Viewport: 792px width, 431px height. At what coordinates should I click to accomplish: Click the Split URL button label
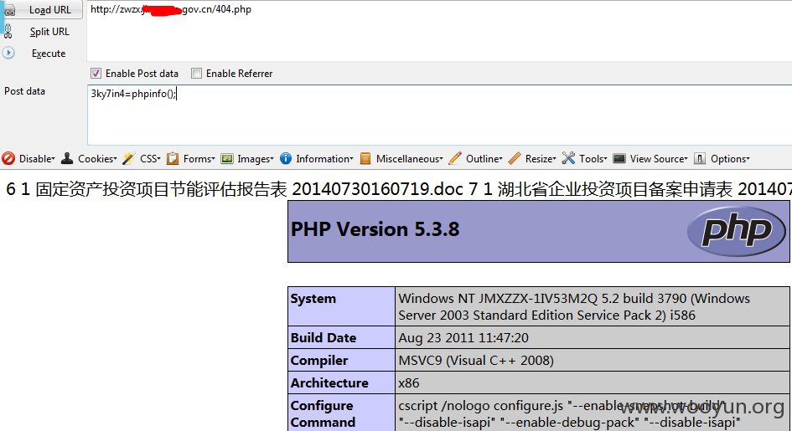point(49,31)
